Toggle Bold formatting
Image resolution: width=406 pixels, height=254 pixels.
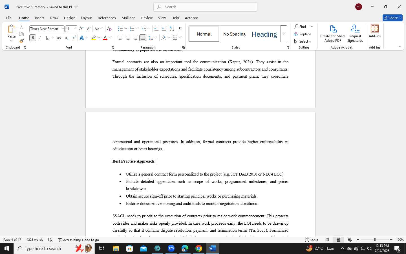coord(33,38)
